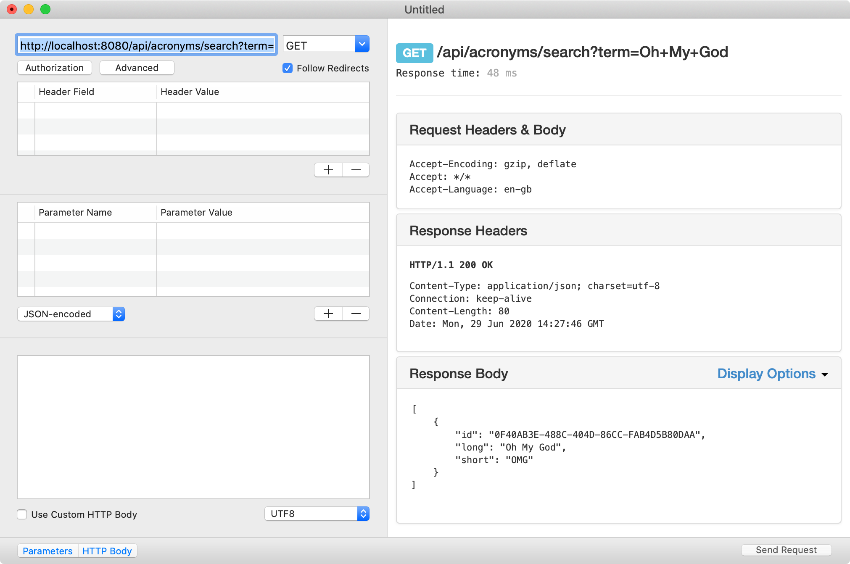Add a parameter row with plus button
This screenshot has width=850, height=564.
[x=328, y=314]
